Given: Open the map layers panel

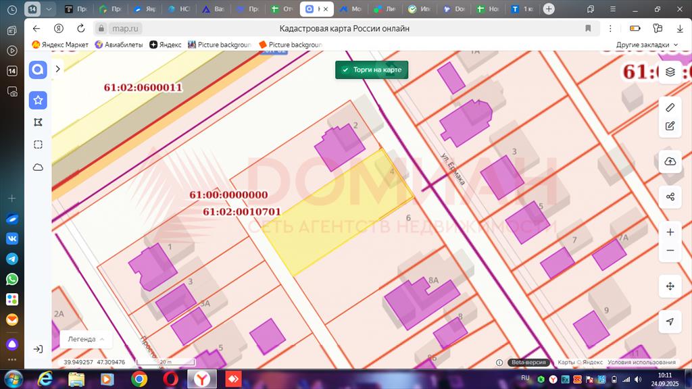Looking at the screenshot, I should pos(670,72).
